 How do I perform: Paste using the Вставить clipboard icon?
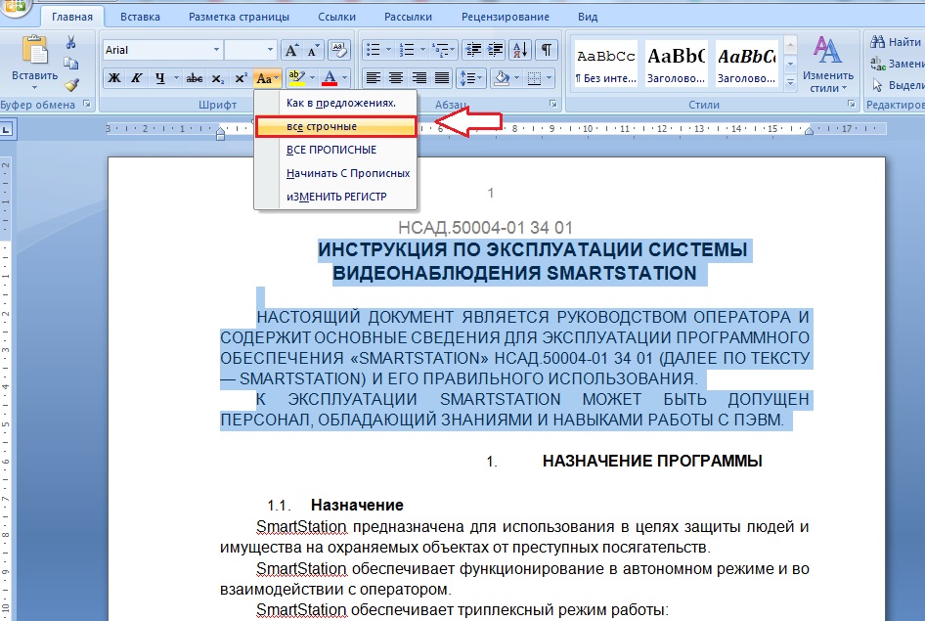(35, 50)
